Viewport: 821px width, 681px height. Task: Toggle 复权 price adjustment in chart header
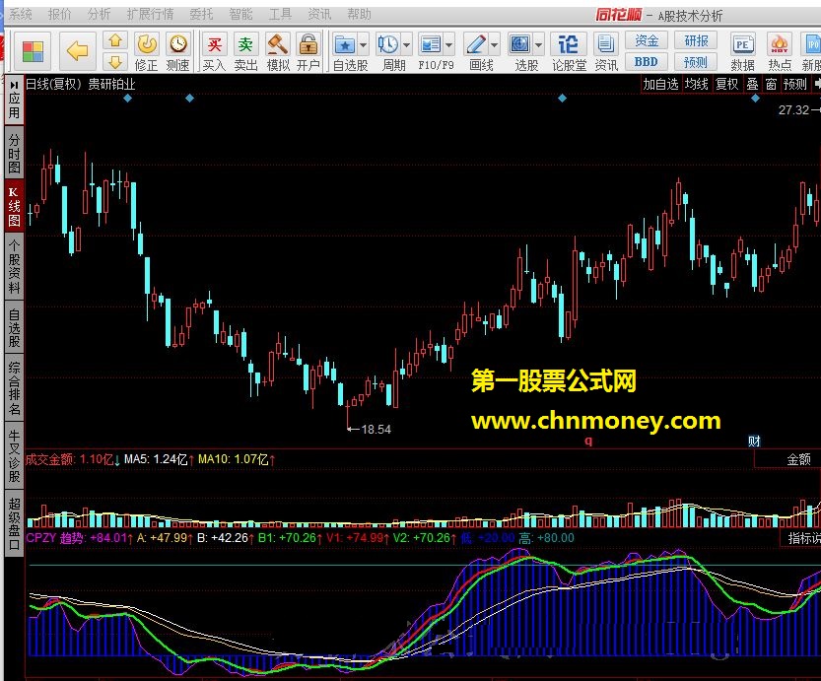pyautogui.click(x=726, y=84)
